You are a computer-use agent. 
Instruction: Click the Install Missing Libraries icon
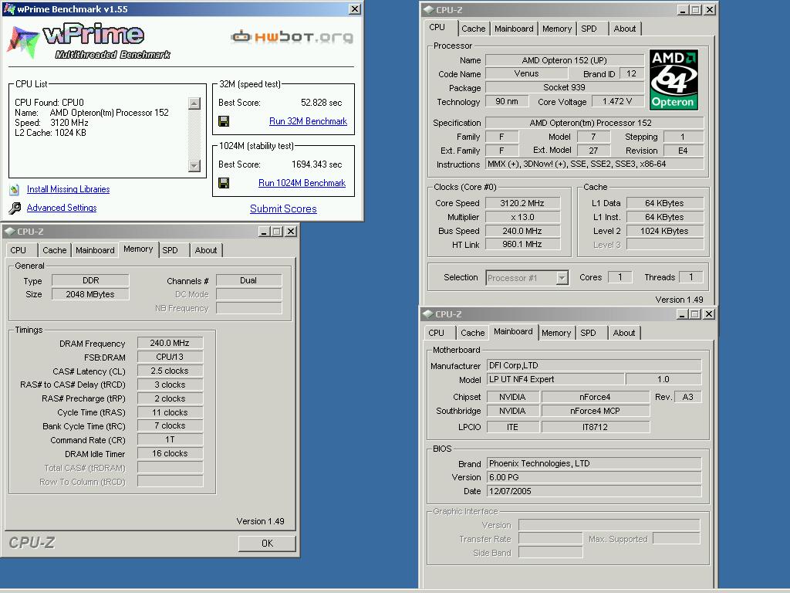pyautogui.click(x=15, y=190)
